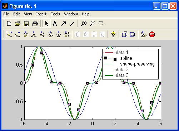Click the x-axis tick label 2
179x131 pixels.
click(115, 123)
